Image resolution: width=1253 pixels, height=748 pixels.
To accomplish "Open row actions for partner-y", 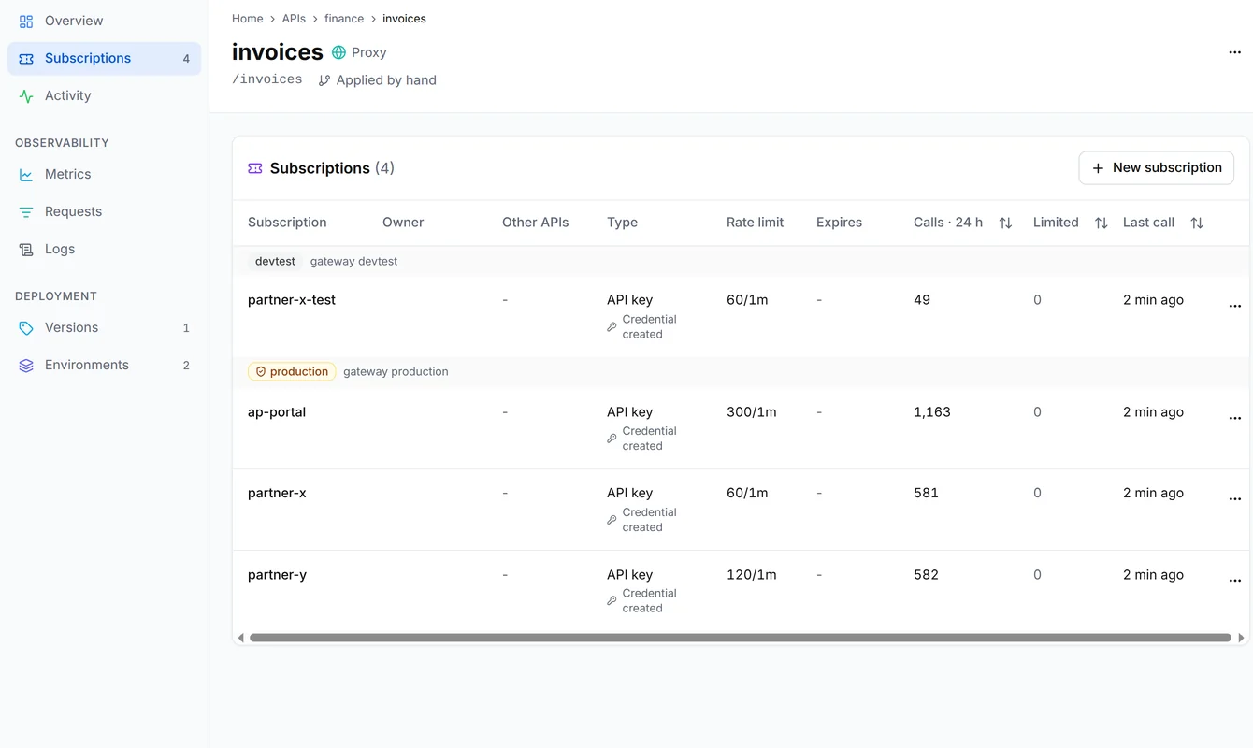I will [x=1234, y=581].
